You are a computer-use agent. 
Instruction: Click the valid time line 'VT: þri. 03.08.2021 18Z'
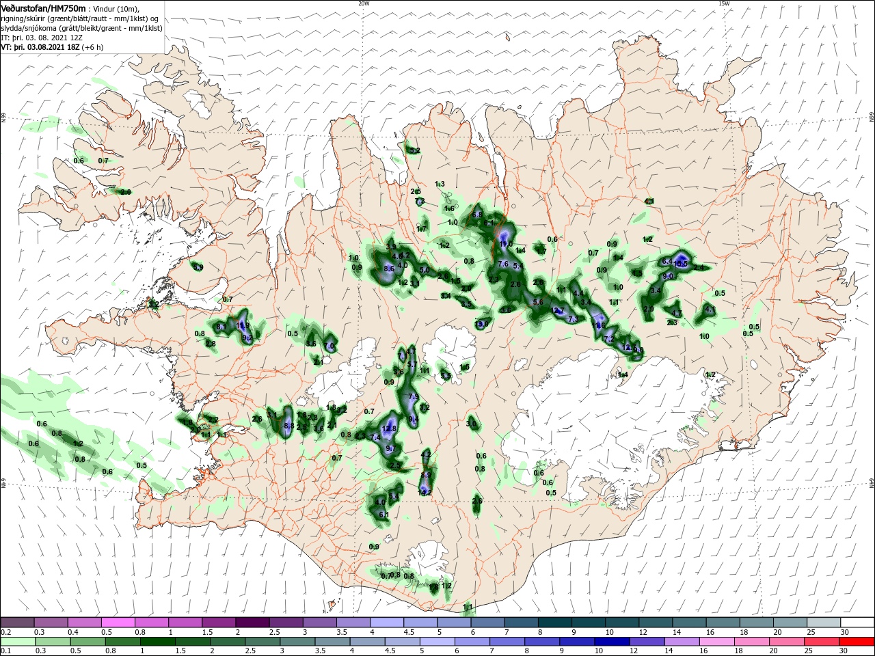41,47
